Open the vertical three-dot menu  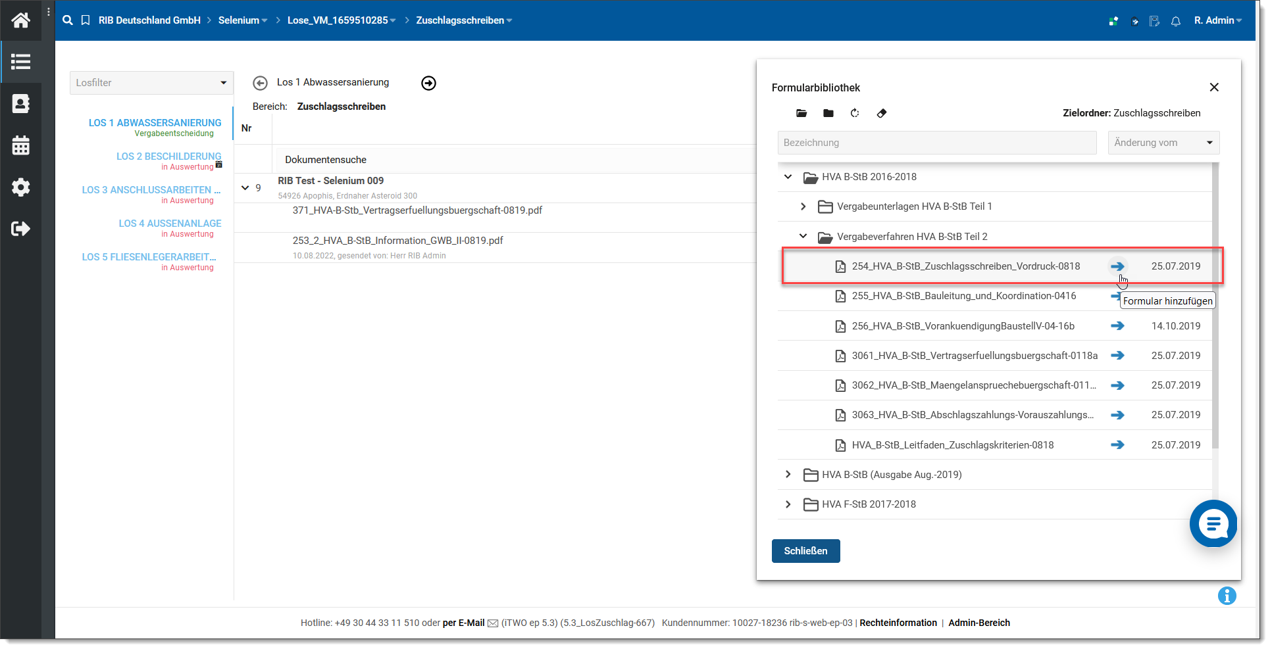(x=49, y=12)
